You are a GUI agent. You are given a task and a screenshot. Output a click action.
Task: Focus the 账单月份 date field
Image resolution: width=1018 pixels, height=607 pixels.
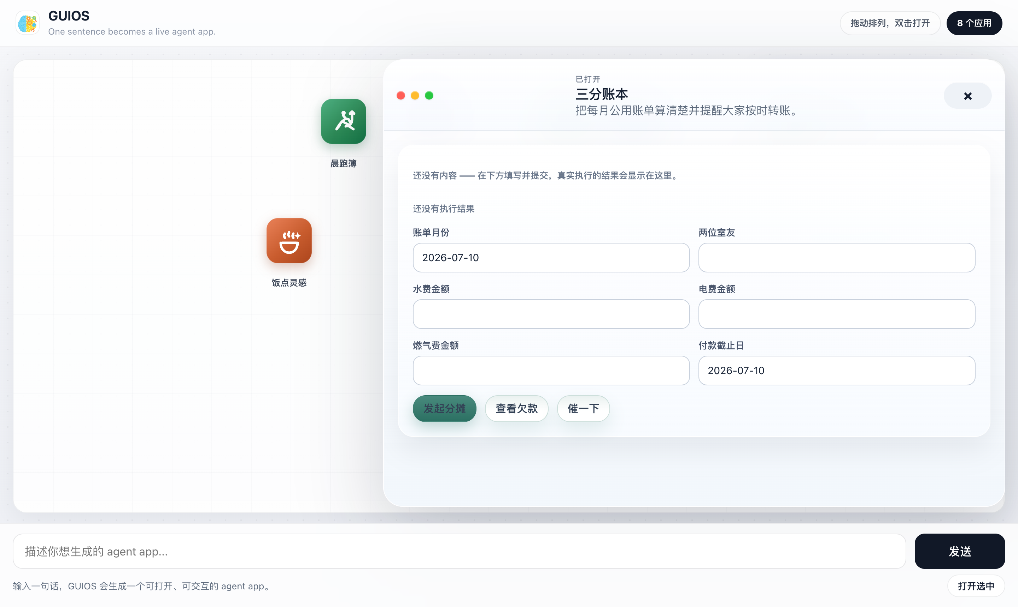pos(551,257)
